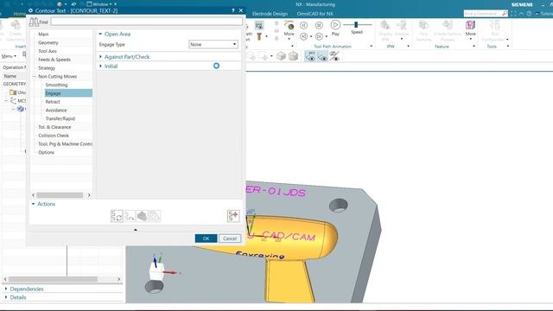Screen dimensions: 553x311
Task: Click the Find input field
Action: tap(146, 22)
